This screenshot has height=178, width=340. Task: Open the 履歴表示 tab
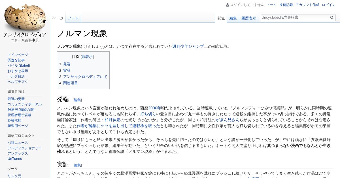click(x=249, y=18)
